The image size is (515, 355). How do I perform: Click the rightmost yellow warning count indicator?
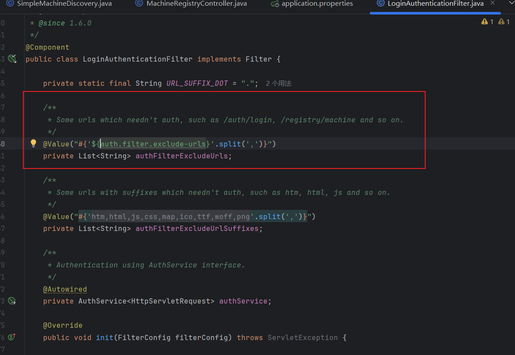[x=504, y=22]
